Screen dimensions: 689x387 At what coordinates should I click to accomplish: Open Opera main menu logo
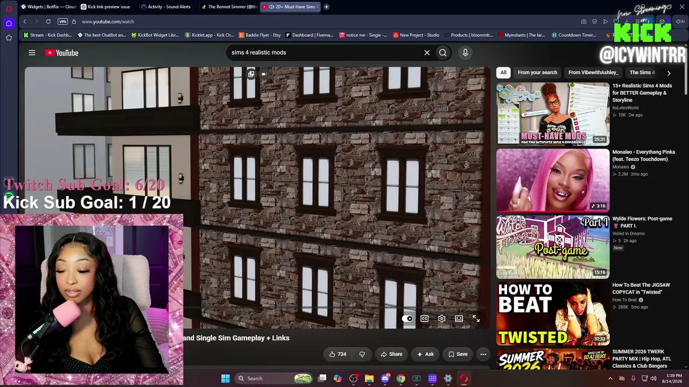(9, 8)
